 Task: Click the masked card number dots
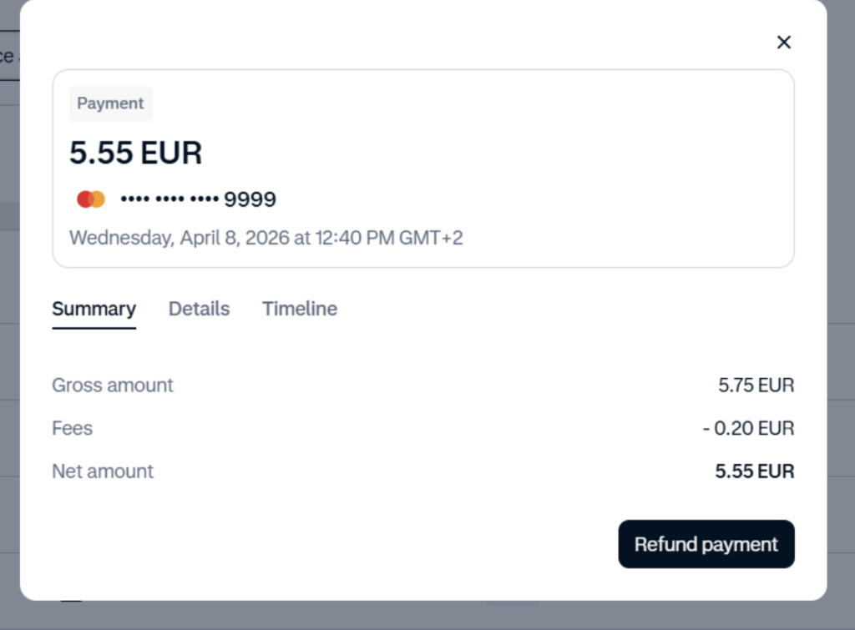click(169, 199)
